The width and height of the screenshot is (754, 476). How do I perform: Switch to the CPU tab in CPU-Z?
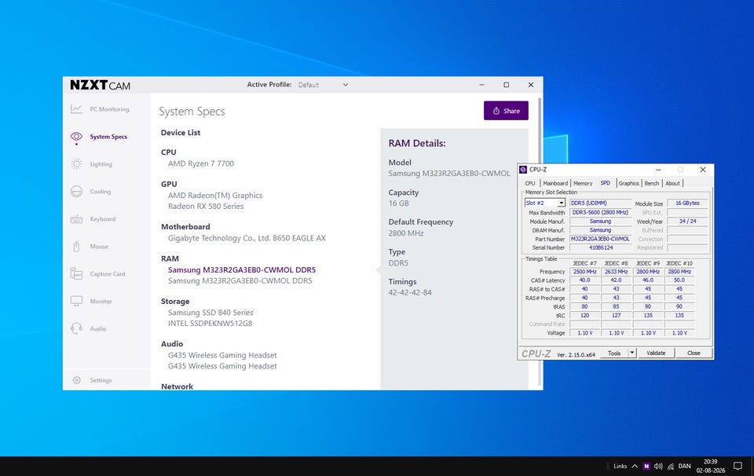tap(530, 183)
